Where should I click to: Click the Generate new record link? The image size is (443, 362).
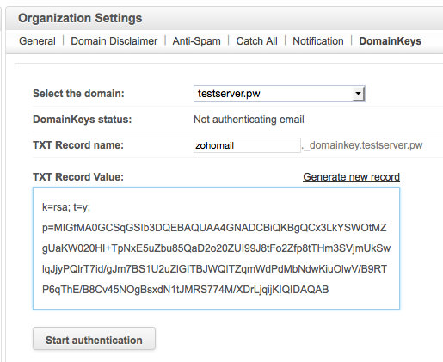point(351,177)
